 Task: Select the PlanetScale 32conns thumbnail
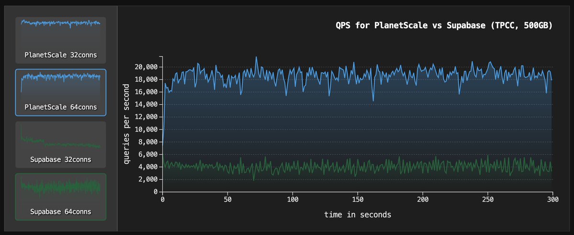coord(60,40)
